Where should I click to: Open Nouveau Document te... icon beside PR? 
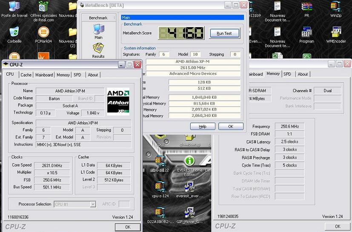click(278, 11)
